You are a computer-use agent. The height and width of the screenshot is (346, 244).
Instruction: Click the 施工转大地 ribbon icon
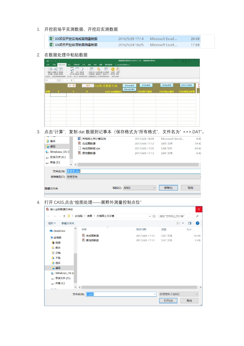point(72,71)
